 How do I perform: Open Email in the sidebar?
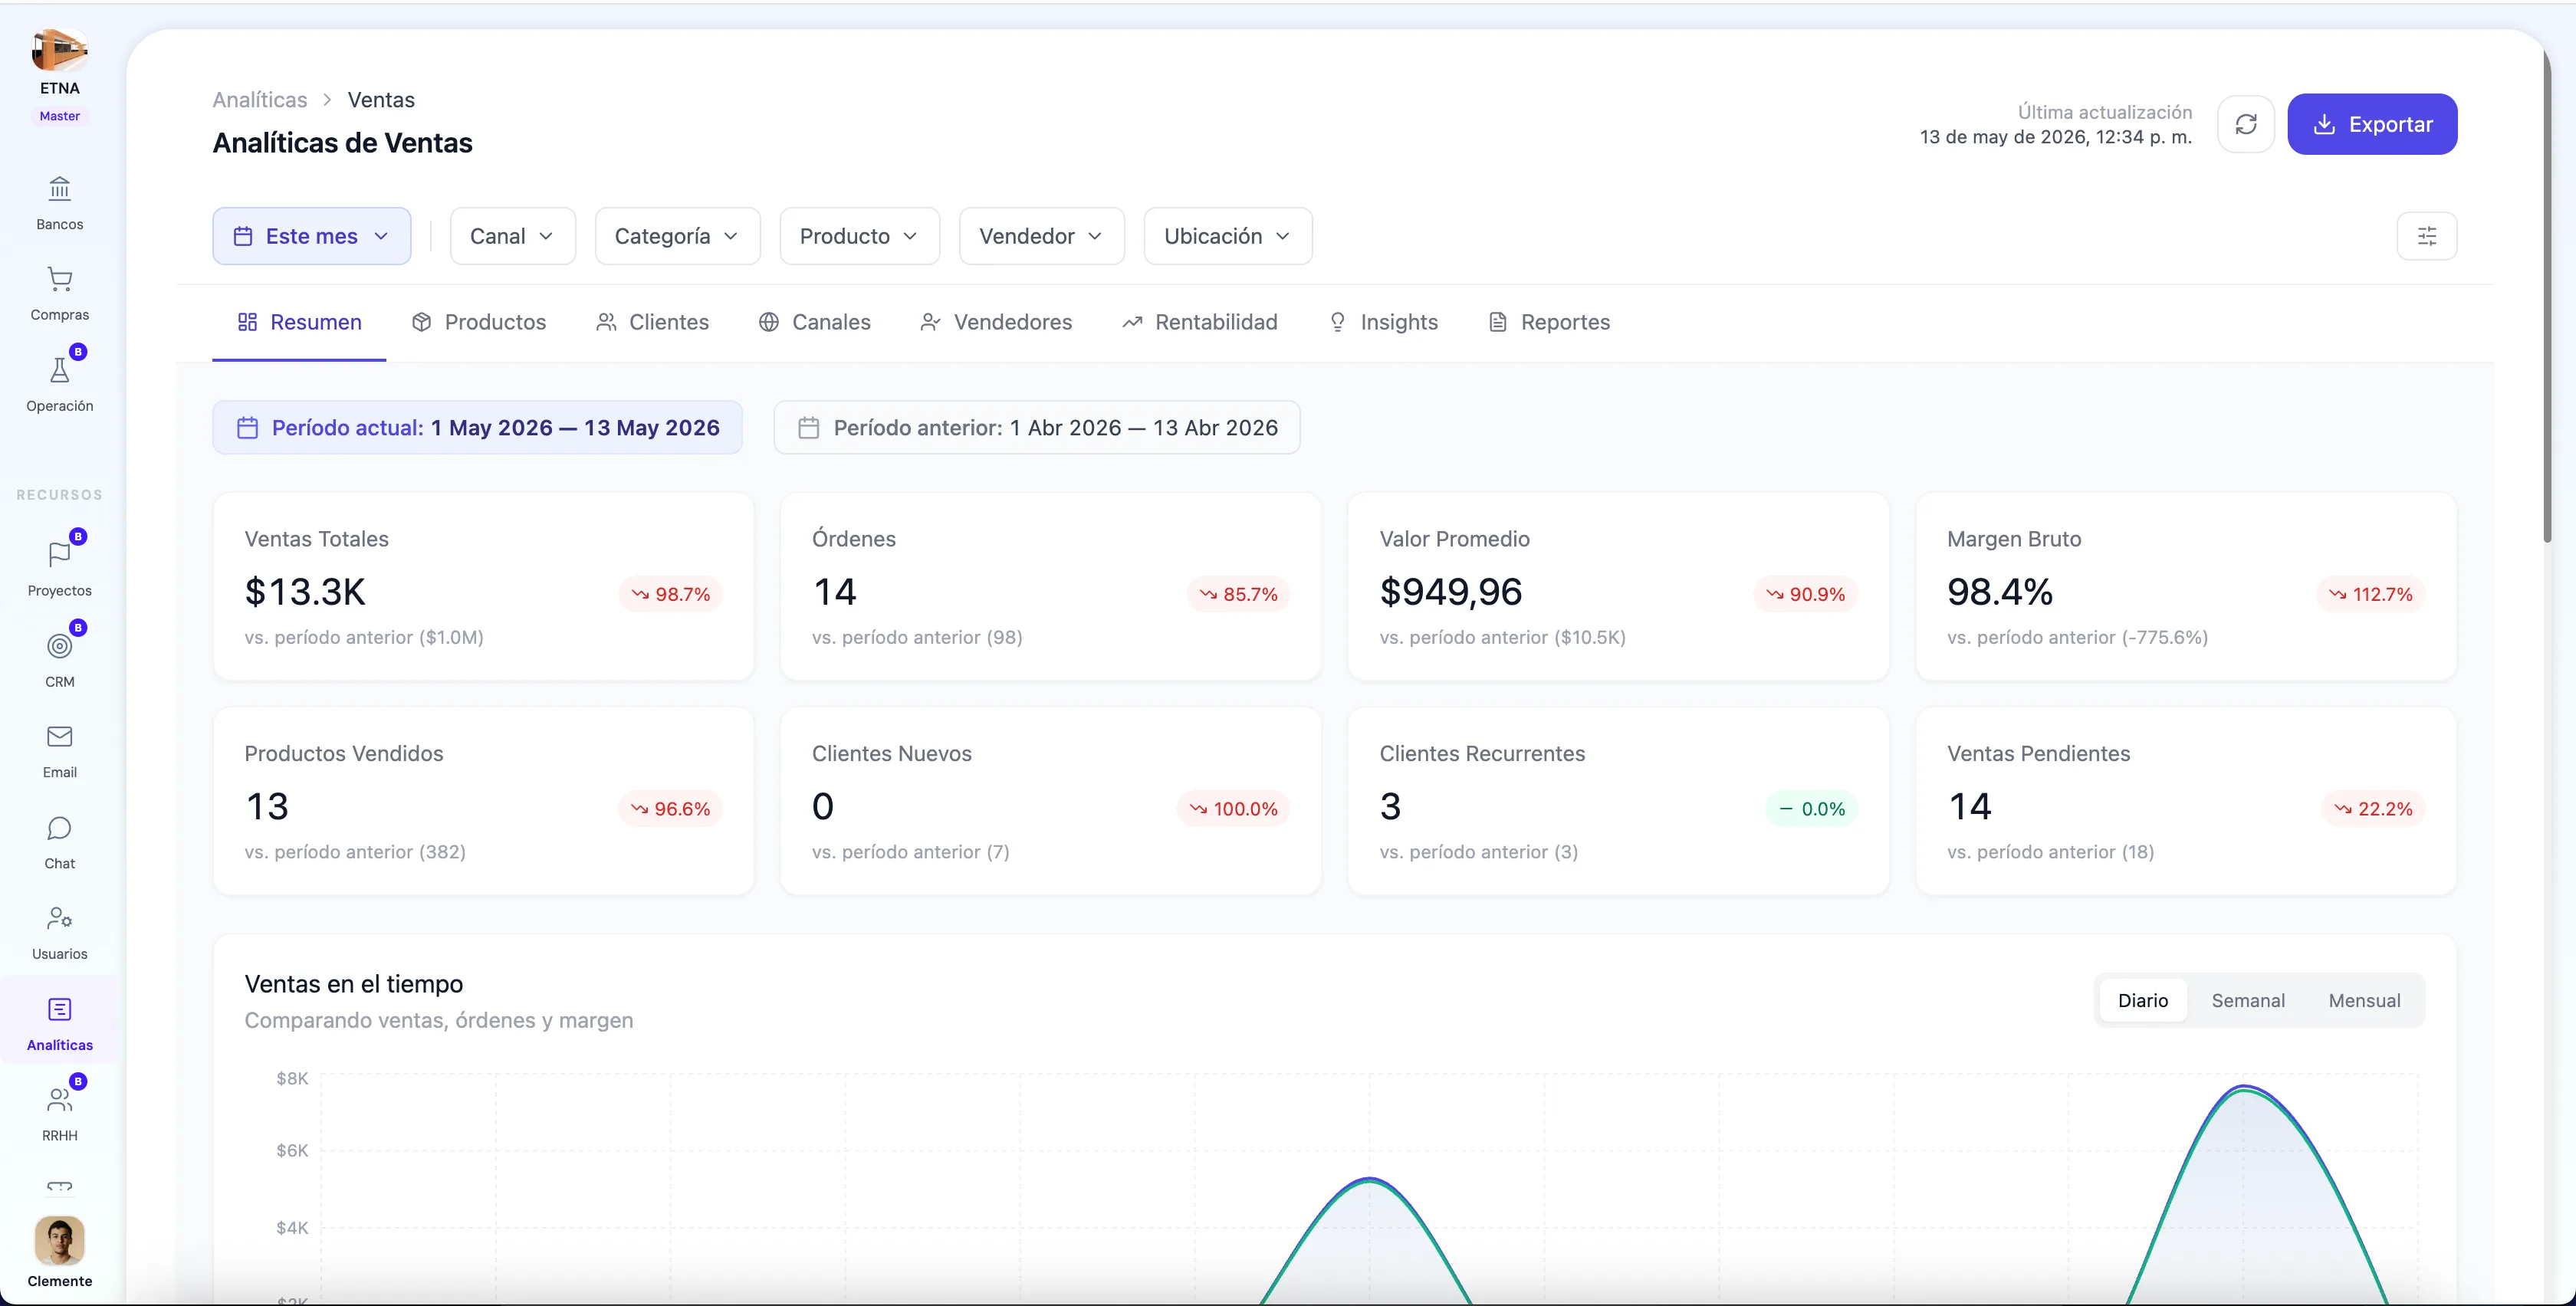[x=60, y=751]
